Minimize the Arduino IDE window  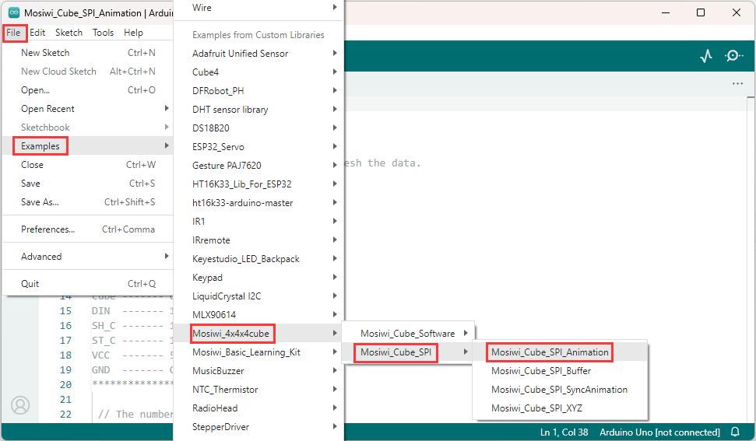pos(666,12)
